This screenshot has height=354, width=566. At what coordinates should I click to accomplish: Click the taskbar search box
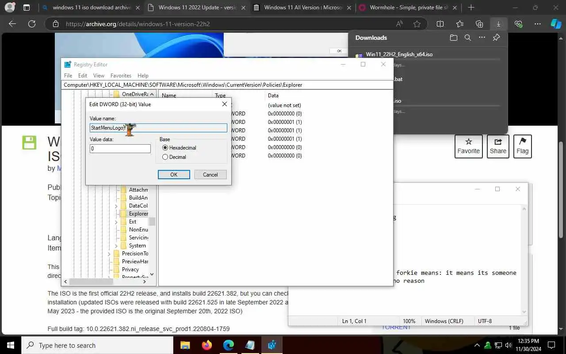point(96,345)
